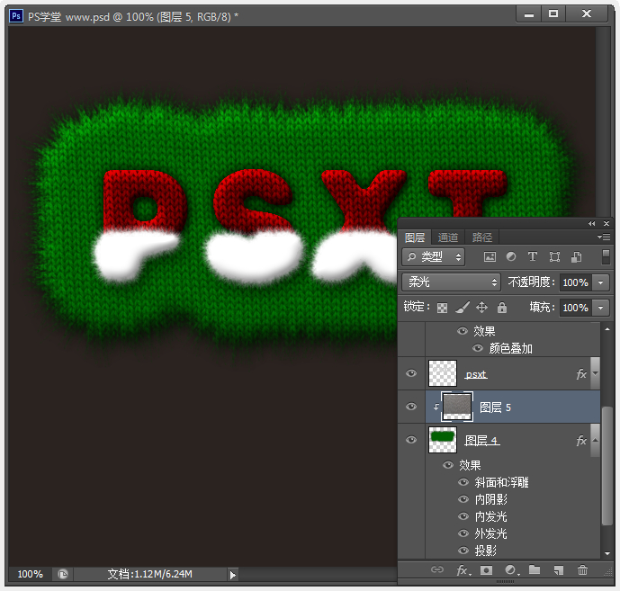Expand effects list of psxt layer
Image resolution: width=620 pixels, height=591 pixels.
click(595, 373)
